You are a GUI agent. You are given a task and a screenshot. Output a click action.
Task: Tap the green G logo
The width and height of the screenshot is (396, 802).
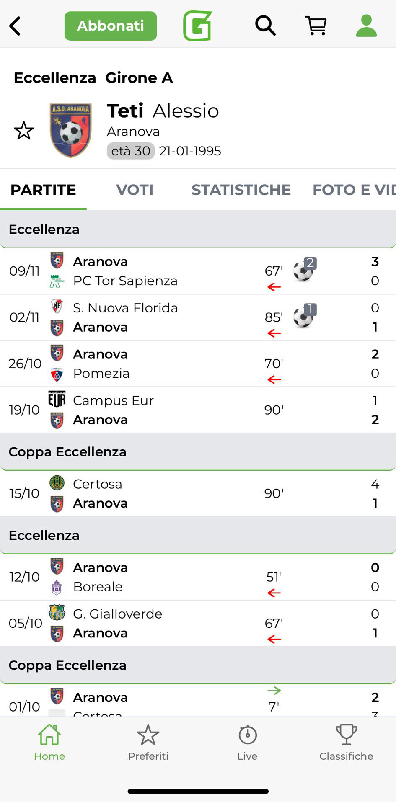click(x=197, y=26)
